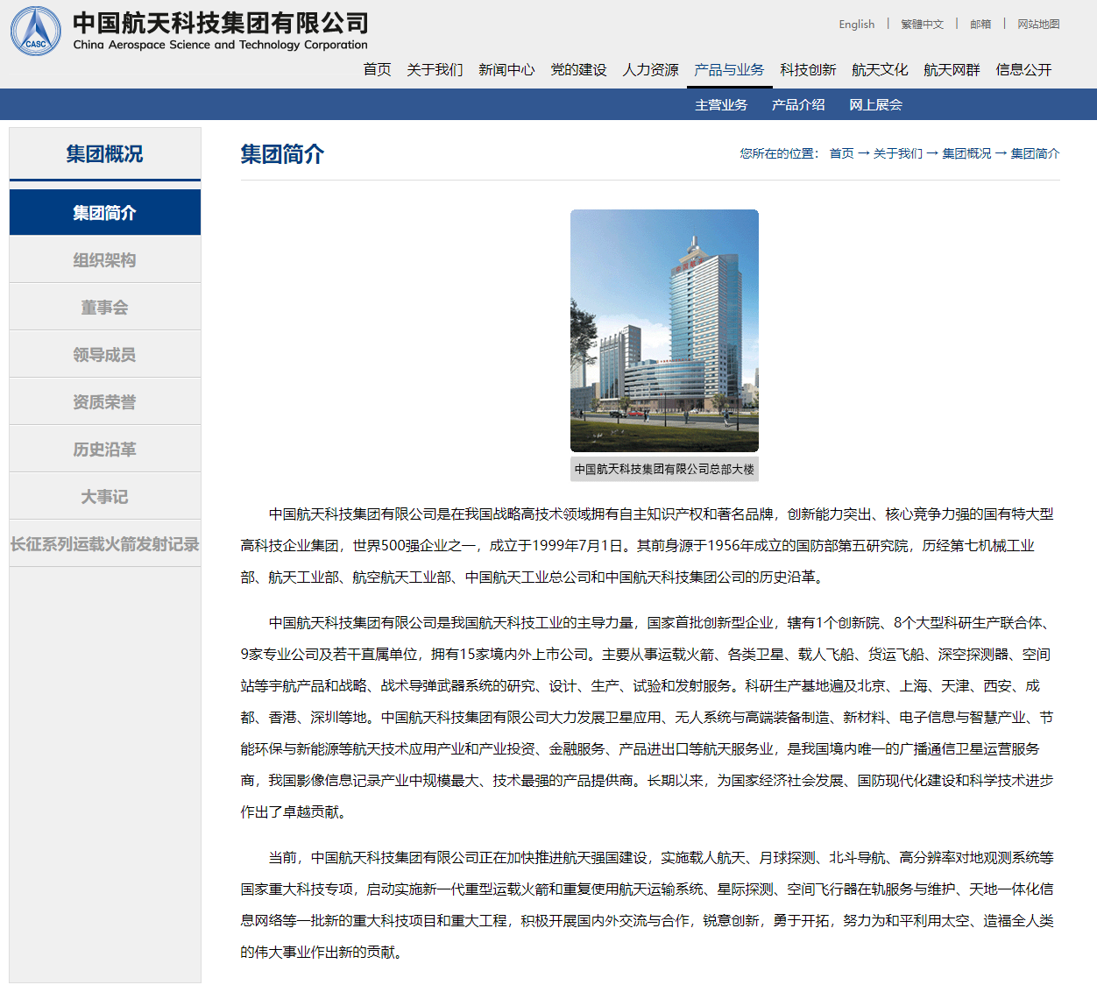Open the 首页 menu item
The width and height of the screenshot is (1097, 985).
(x=376, y=70)
